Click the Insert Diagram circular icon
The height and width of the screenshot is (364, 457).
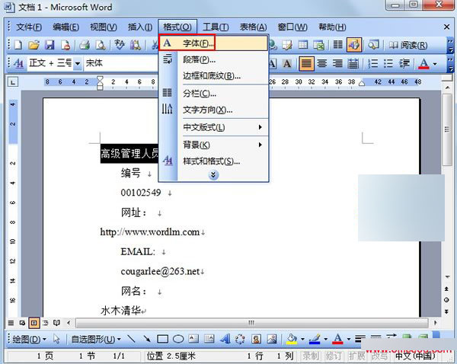tap(240, 339)
